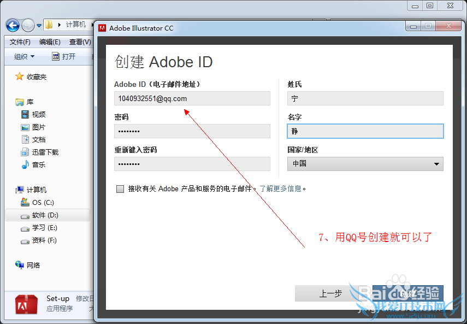Open the recent locations dropdown arrow in Explorer
467x324 pixels.
click(x=39, y=26)
